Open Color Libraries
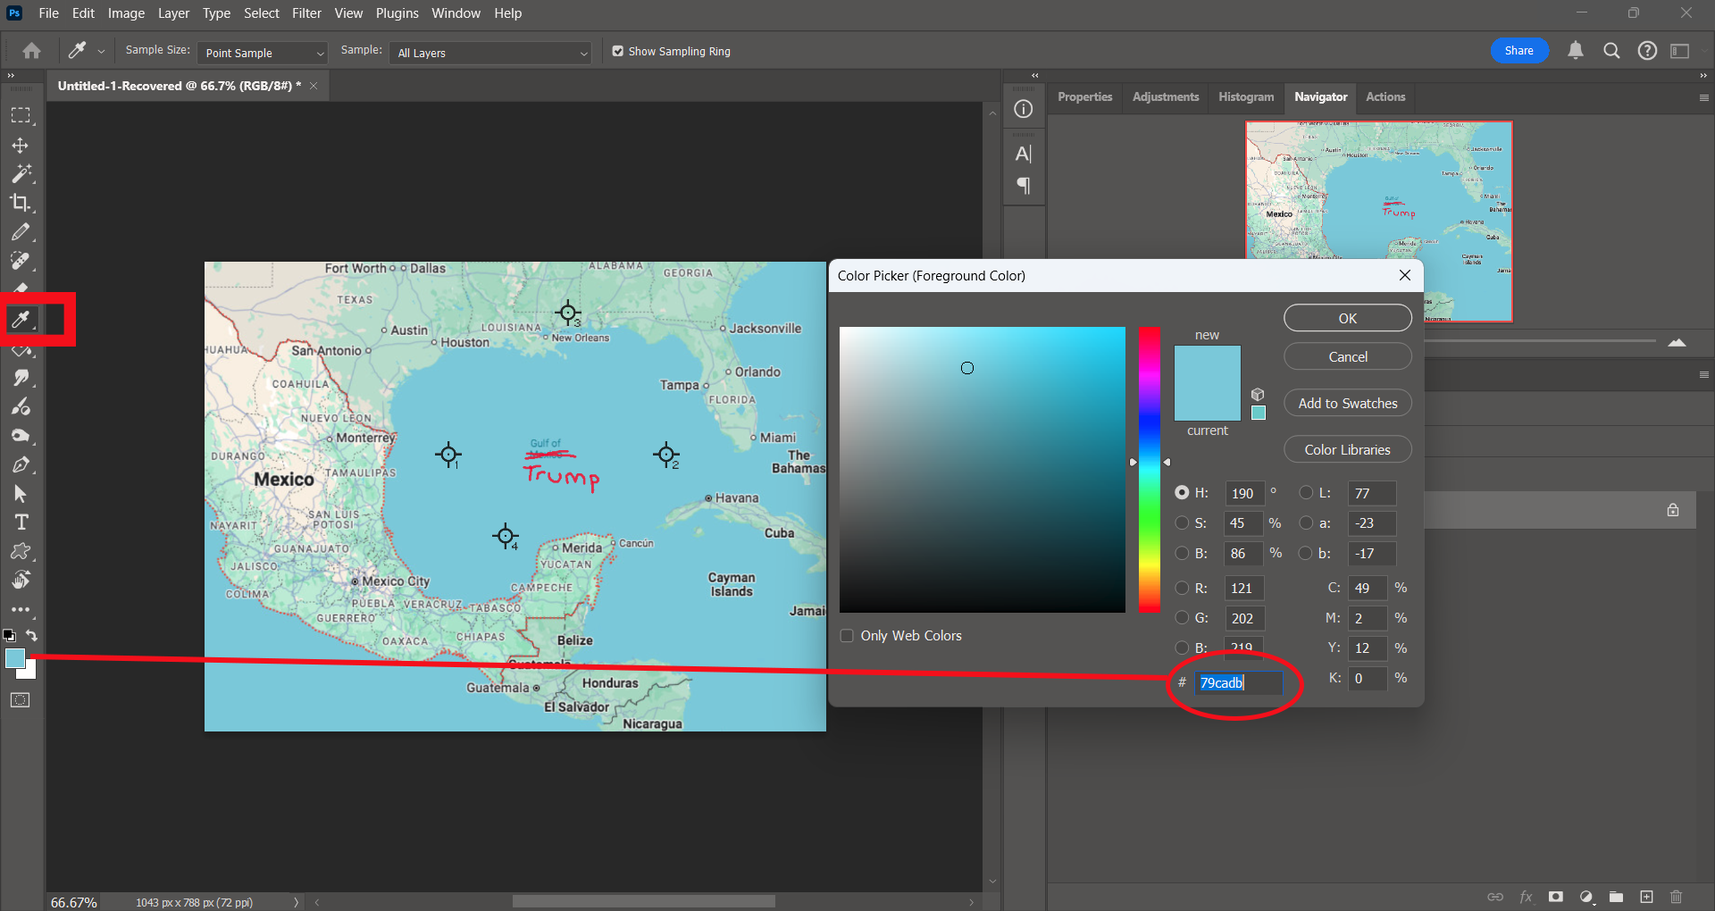Image resolution: width=1715 pixels, height=911 pixels. coord(1347,449)
